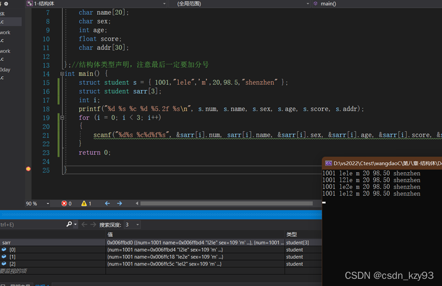Click 'int i;' declaration on line 17

[89, 100]
